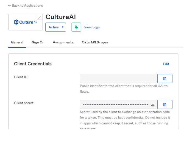The image size is (184, 150).
Task: Click the Client secret label text
Action: (x=24, y=103)
